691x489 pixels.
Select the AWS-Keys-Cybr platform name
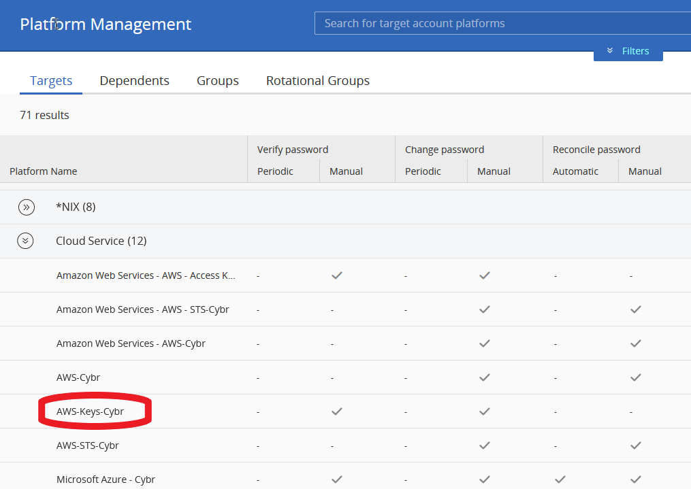(88, 411)
